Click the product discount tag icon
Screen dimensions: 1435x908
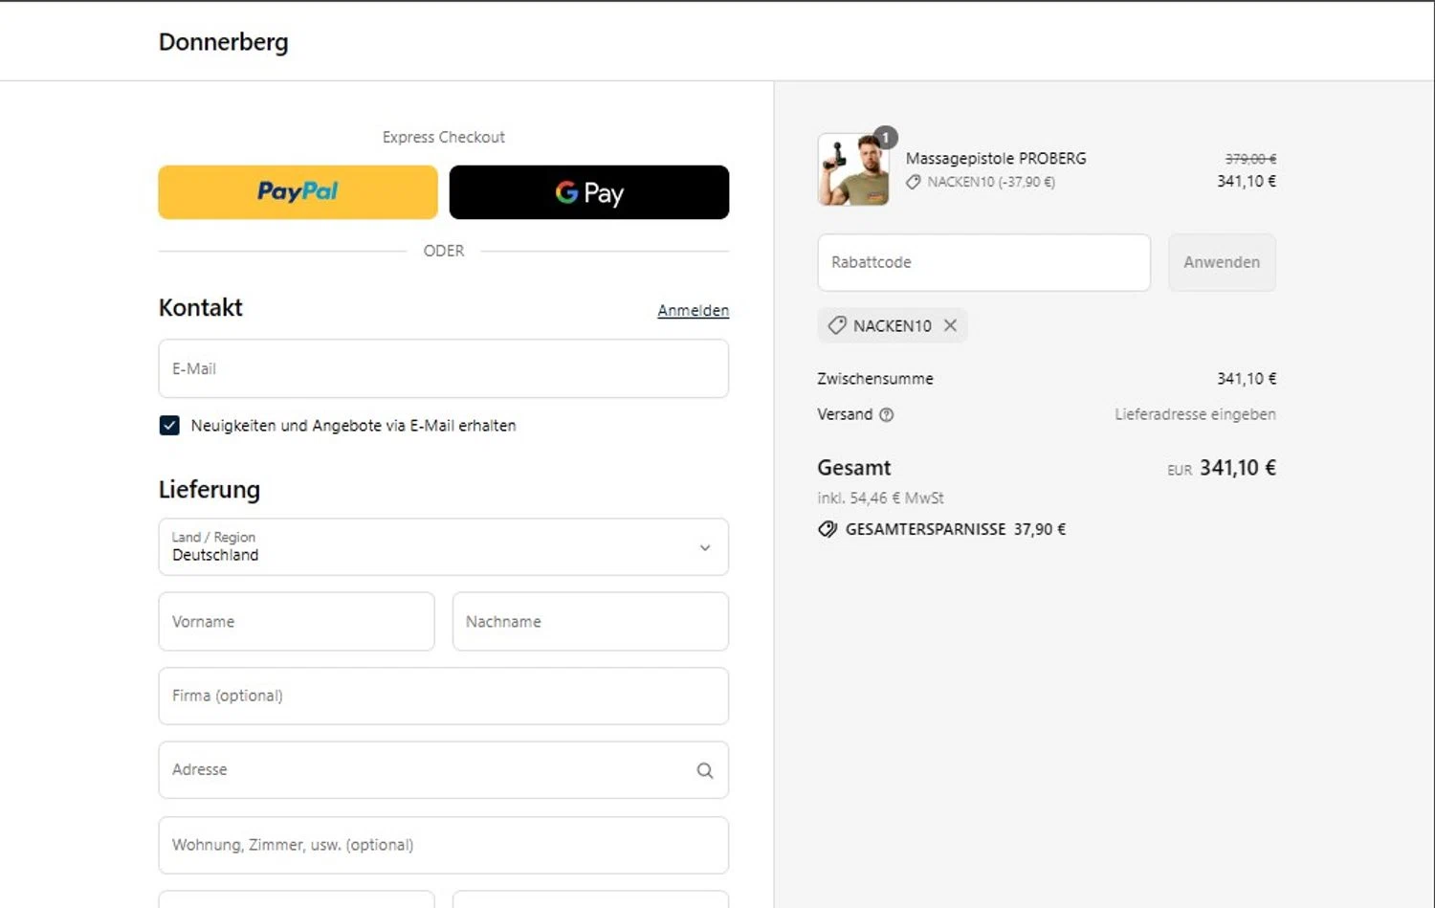pos(914,182)
